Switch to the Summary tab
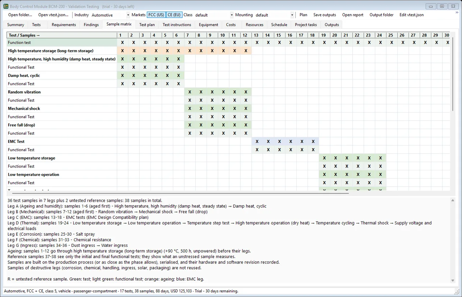This screenshot has width=462, height=297. (16, 25)
